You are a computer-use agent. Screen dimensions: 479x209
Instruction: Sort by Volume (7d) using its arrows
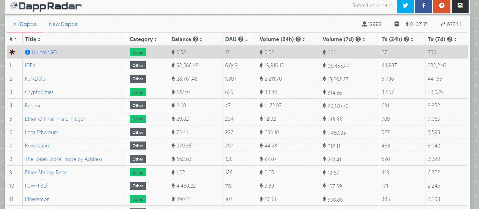tap(364, 39)
